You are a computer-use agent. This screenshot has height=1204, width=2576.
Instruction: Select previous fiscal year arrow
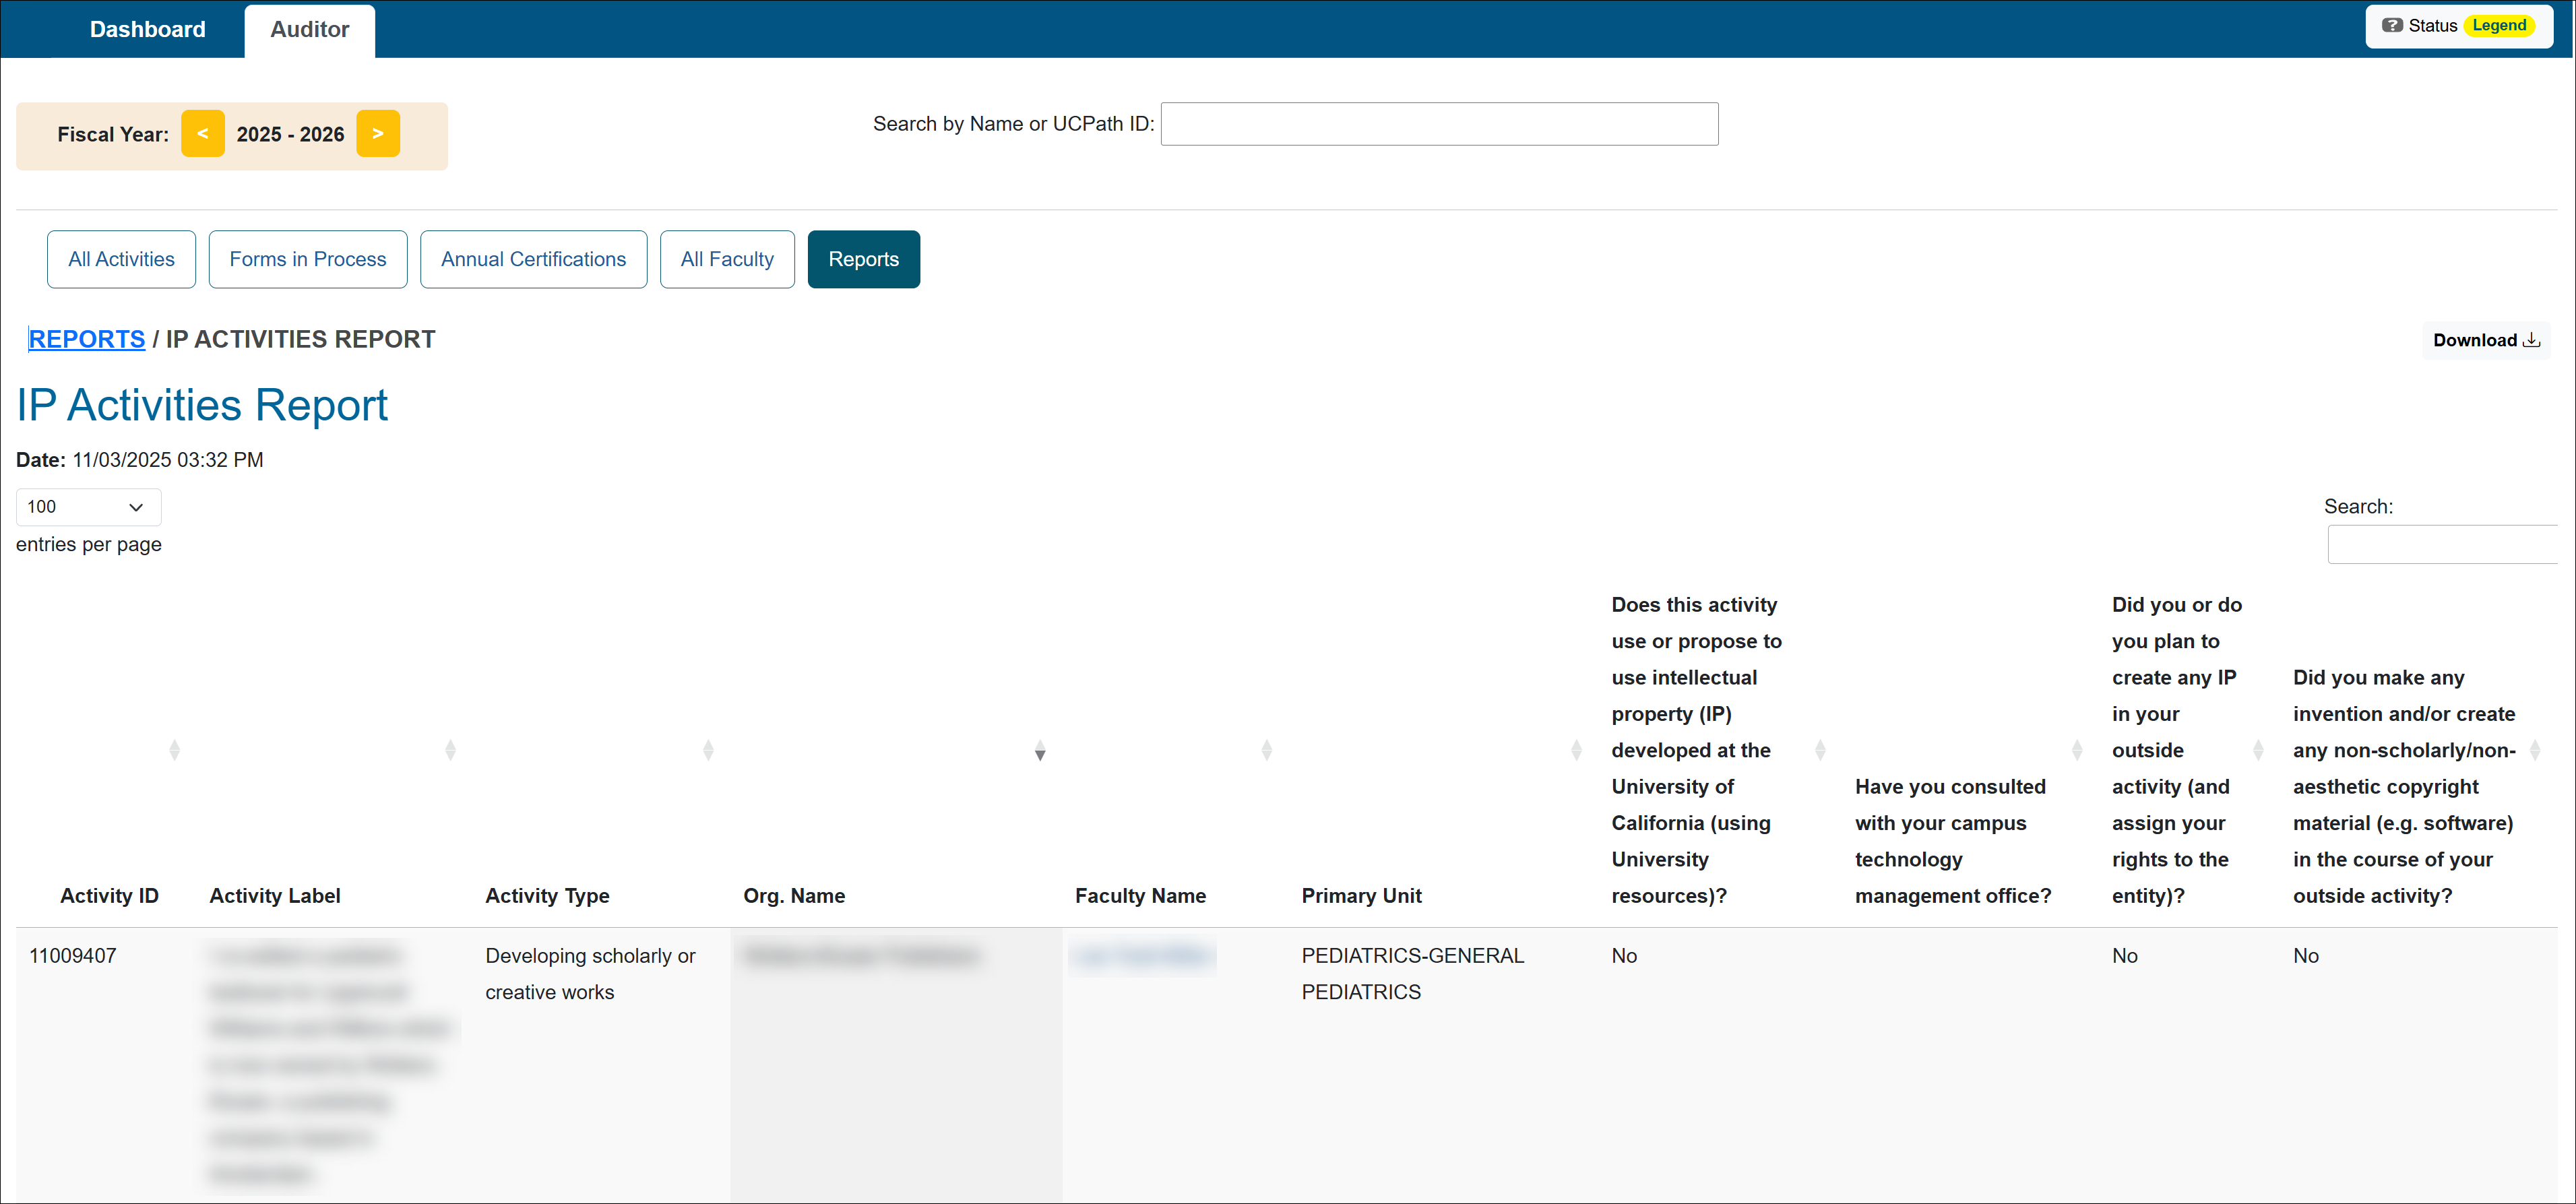(x=203, y=133)
